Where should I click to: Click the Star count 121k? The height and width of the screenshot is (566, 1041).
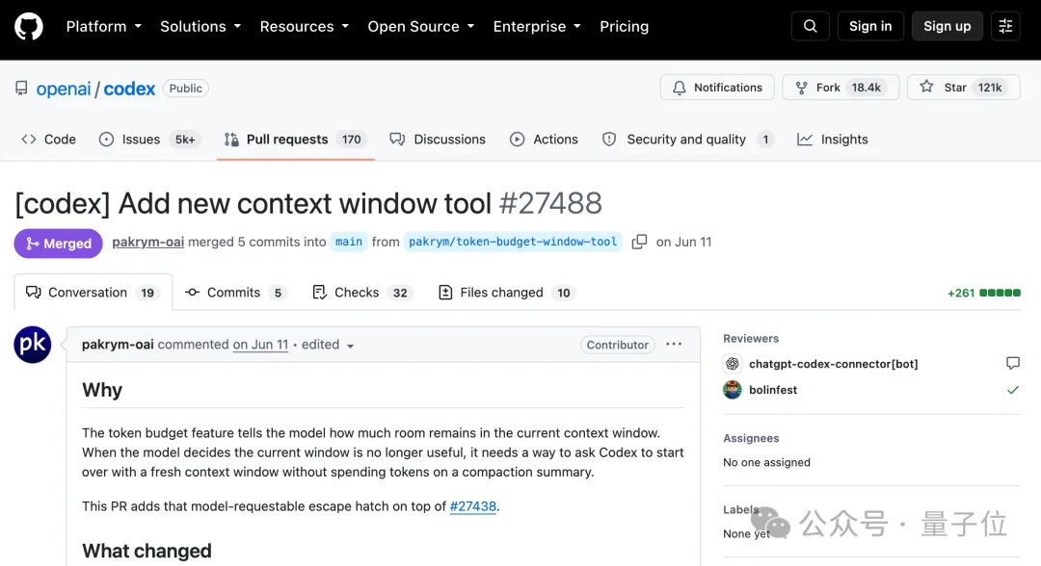[989, 88]
